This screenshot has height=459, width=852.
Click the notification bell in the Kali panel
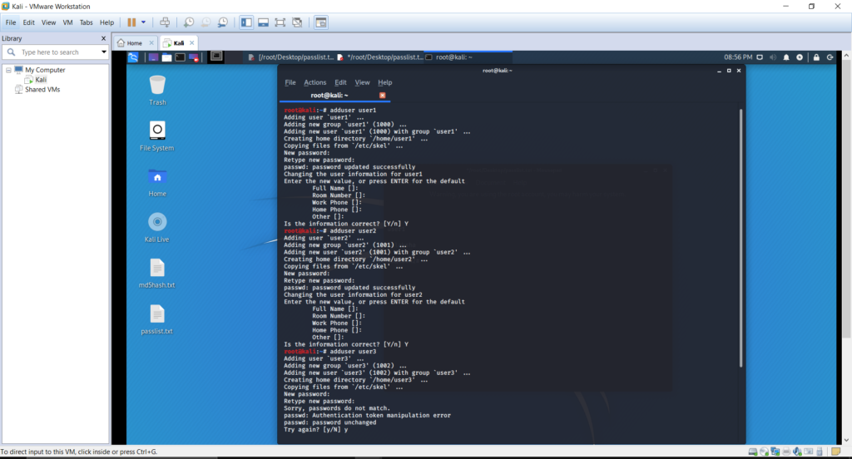786,57
